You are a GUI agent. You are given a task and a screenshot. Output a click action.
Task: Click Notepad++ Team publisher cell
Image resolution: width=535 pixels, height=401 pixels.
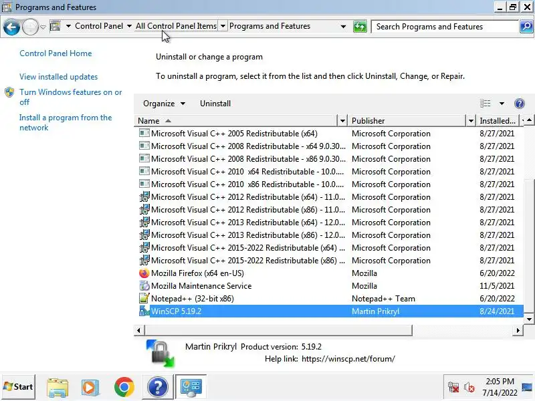click(383, 299)
